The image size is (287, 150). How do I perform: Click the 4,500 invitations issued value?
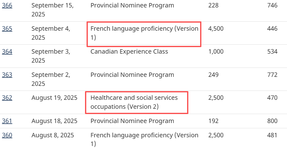(216, 29)
